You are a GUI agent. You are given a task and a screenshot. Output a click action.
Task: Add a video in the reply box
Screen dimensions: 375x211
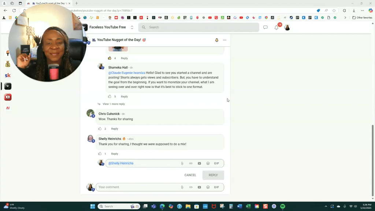pos(199,163)
